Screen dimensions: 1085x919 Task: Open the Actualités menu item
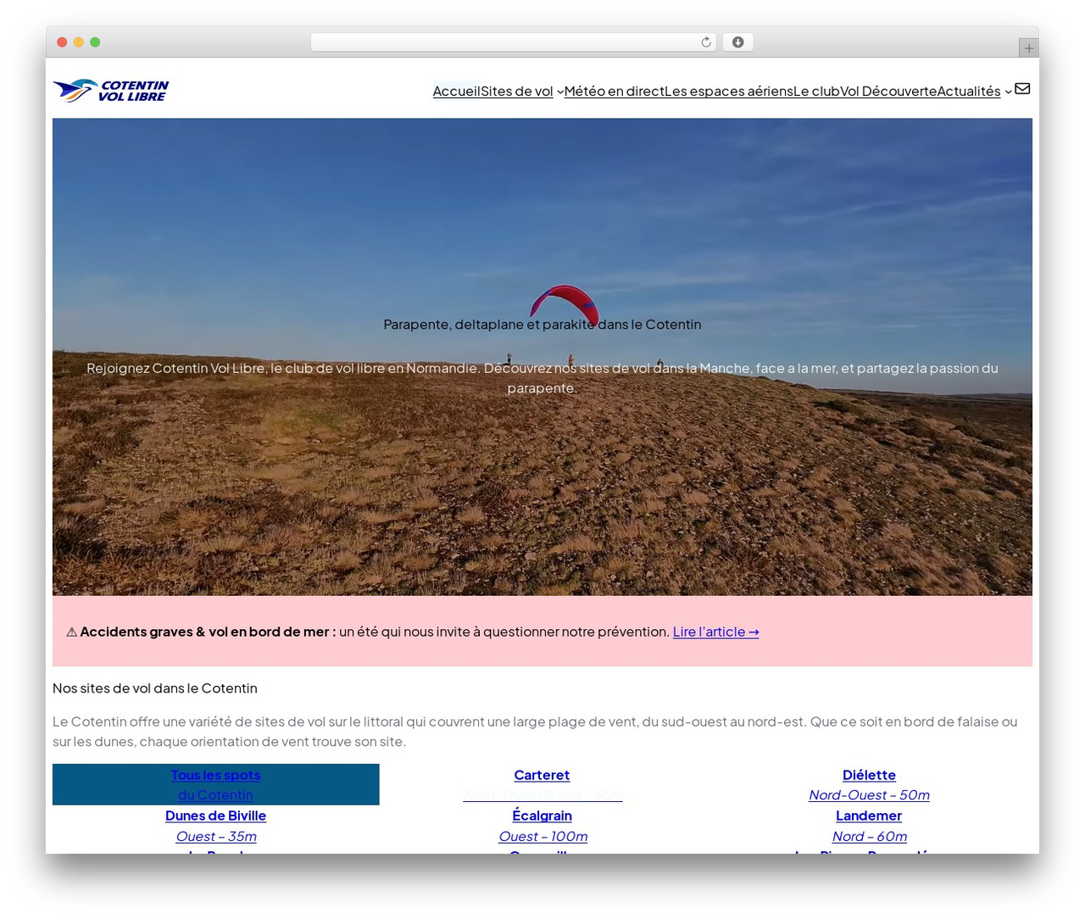tap(969, 91)
